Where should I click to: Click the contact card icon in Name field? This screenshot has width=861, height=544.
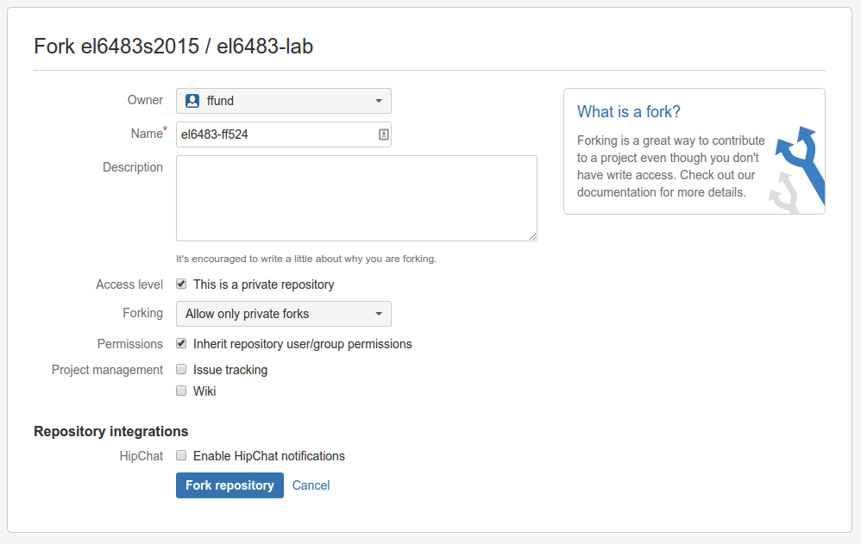click(x=383, y=134)
